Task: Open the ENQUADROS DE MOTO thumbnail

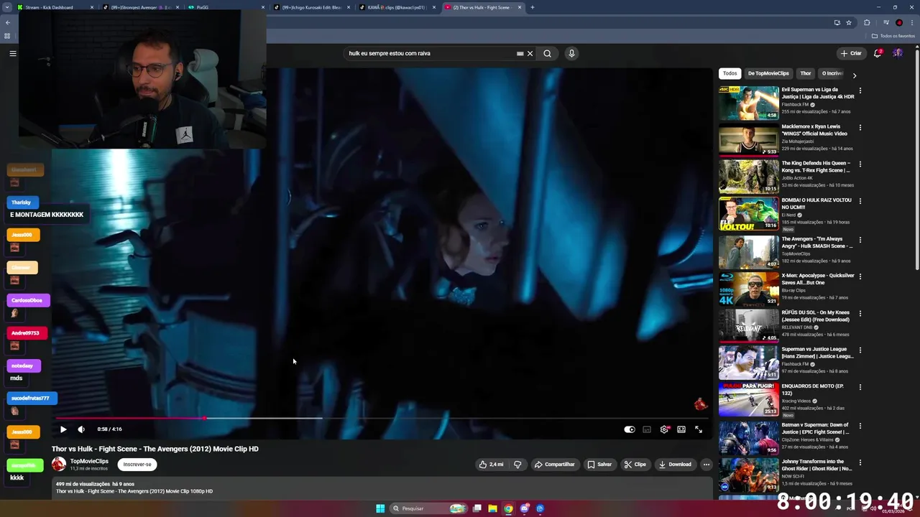Action: point(749,399)
